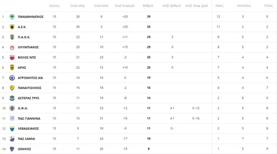
Task: Select the ΛΕΒΑΔΕΙΑΚΟΣ team name
Action: pos(28,128)
